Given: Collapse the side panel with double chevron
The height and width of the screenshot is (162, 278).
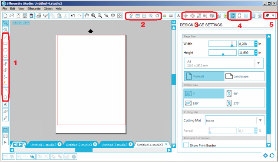Looking at the screenshot, I should coord(174,22).
